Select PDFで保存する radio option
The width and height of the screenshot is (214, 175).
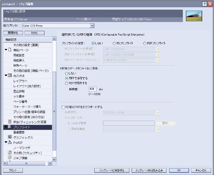(x=67, y=83)
